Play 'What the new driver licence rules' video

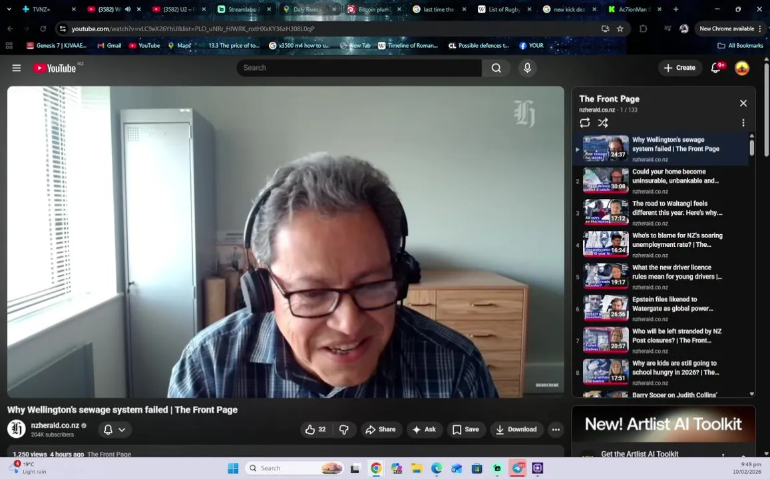coord(660,276)
